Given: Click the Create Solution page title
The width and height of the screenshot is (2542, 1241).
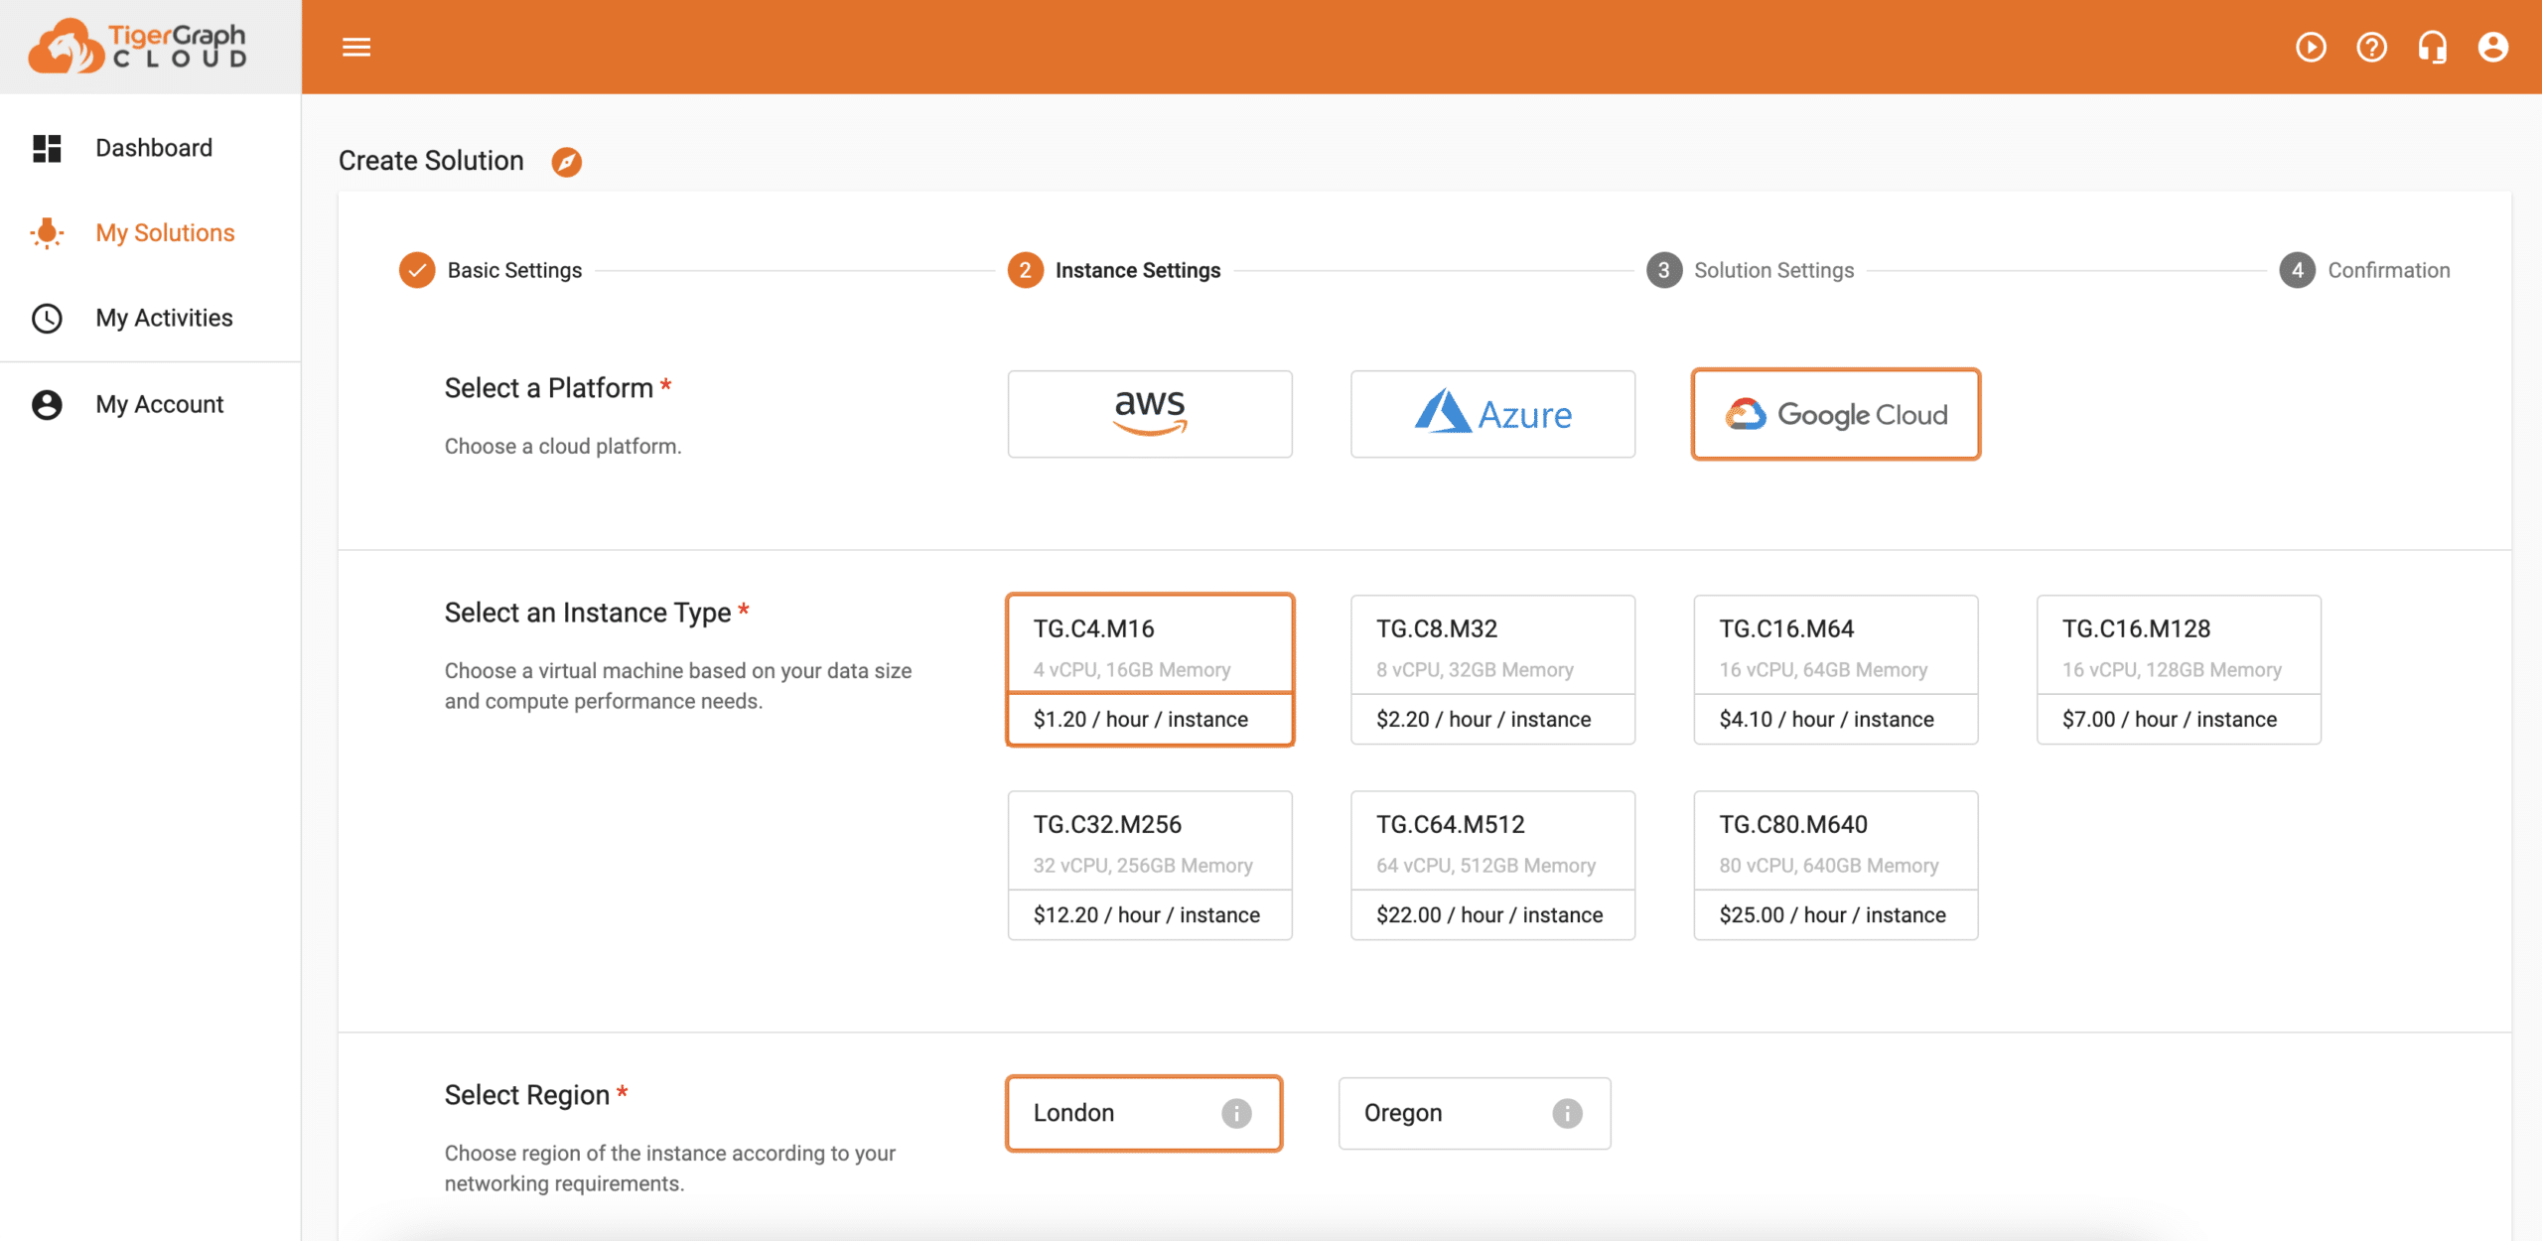Looking at the screenshot, I should tap(431, 161).
